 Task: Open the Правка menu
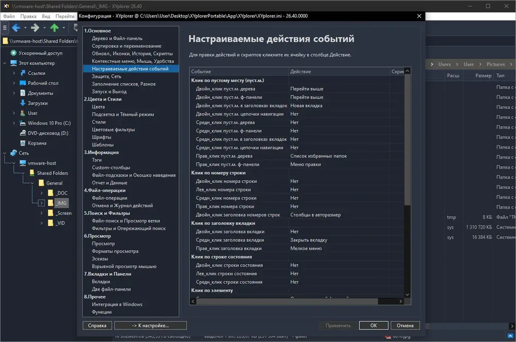28,16
